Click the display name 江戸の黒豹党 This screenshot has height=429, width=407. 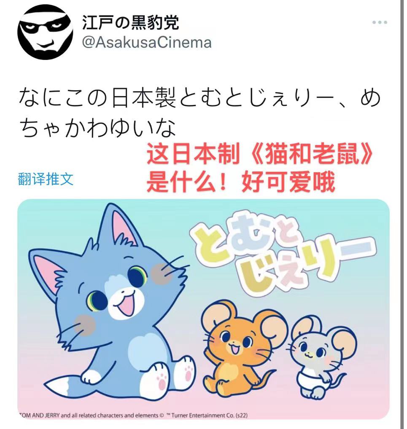(x=130, y=23)
